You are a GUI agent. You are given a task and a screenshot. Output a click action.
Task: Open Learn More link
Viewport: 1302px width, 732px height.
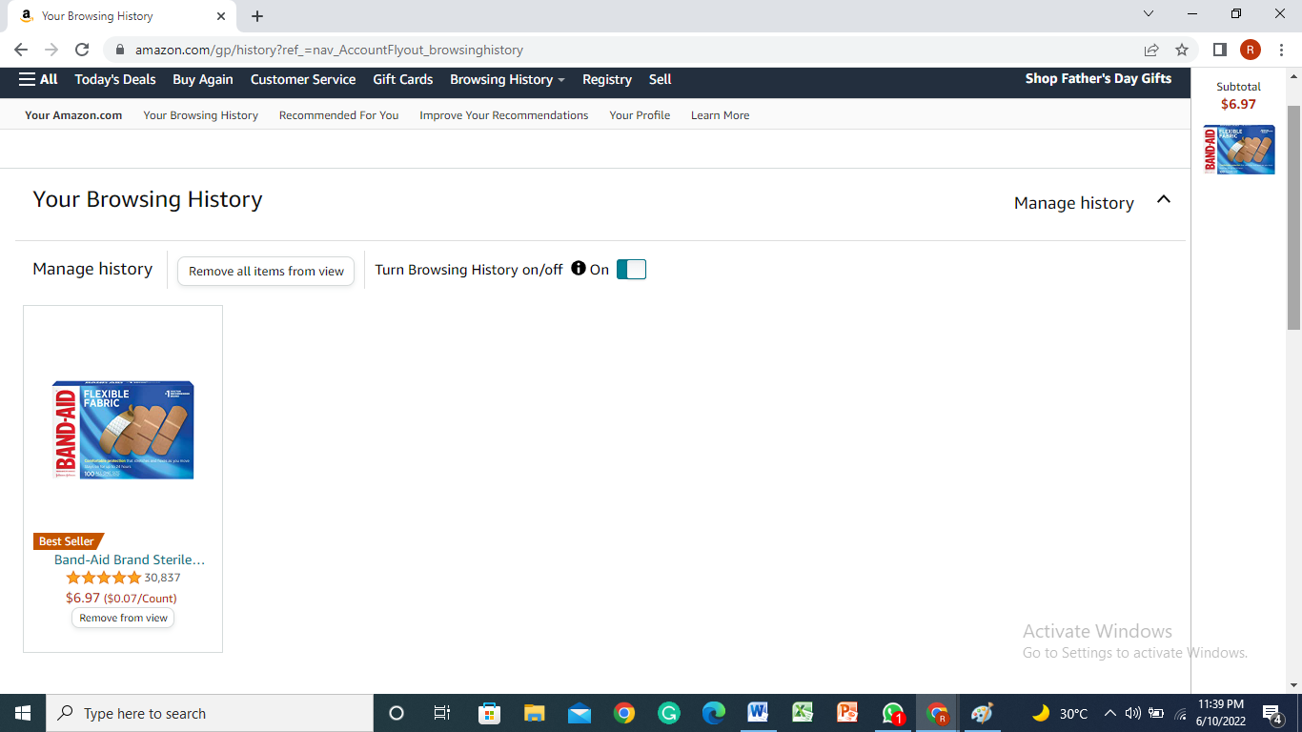[x=720, y=115]
